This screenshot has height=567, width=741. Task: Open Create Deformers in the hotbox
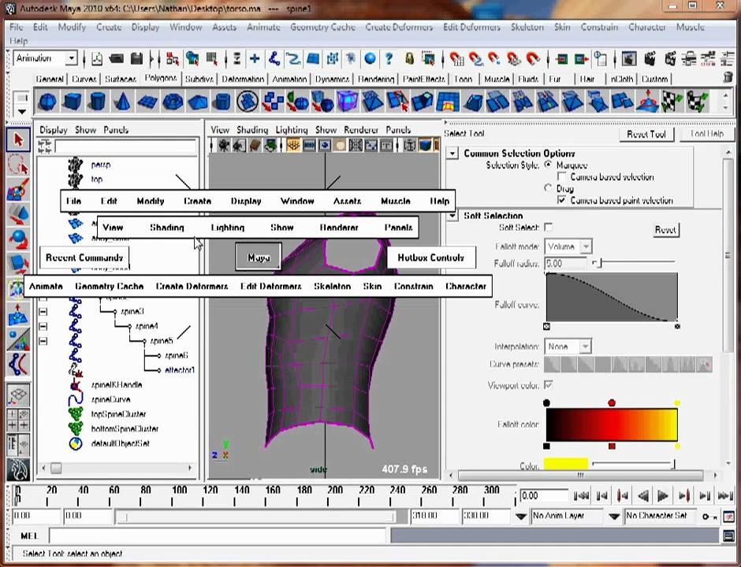tap(192, 286)
